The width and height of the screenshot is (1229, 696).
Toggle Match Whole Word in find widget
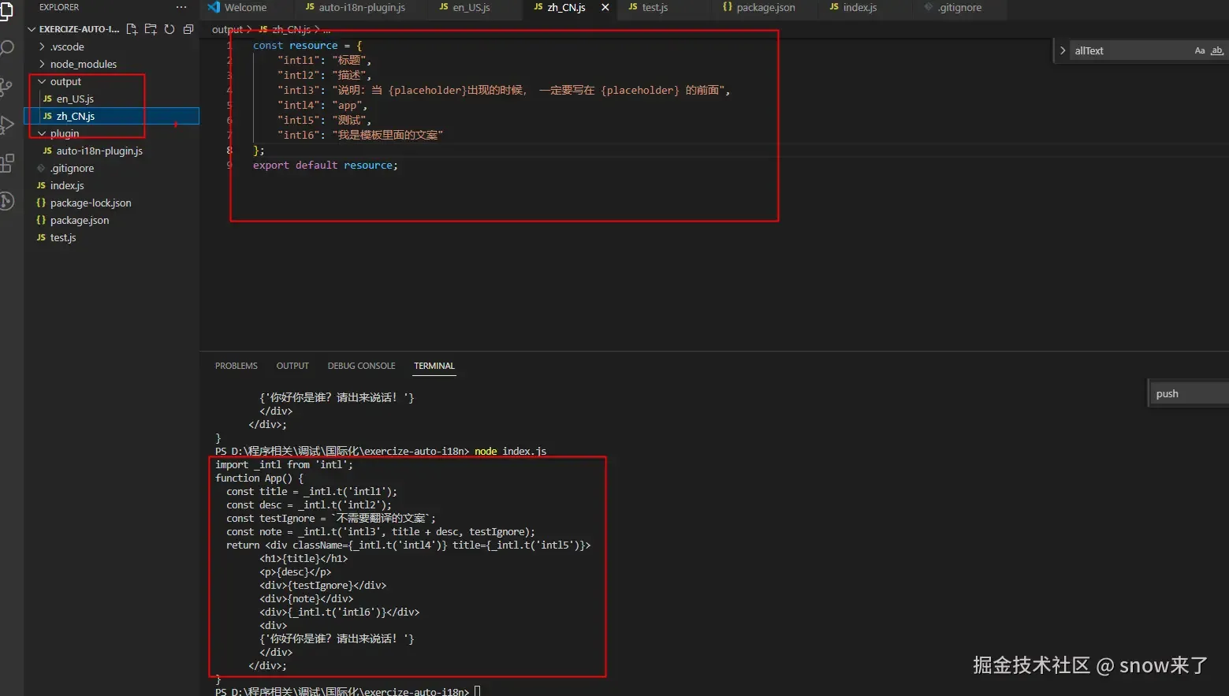pyautogui.click(x=1217, y=50)
